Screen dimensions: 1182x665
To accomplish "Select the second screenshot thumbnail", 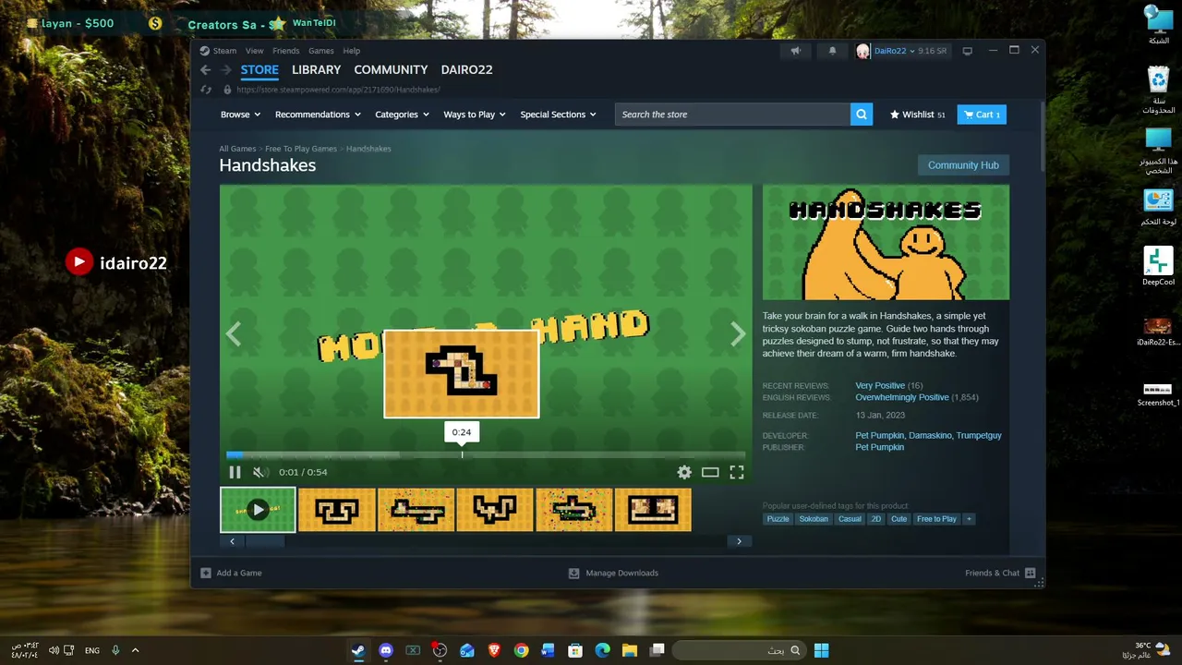I will [416, 510].
